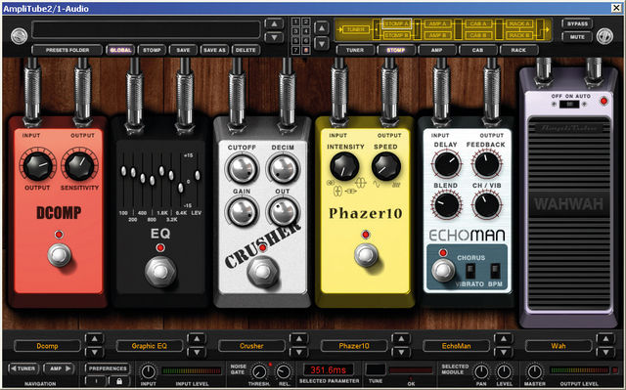
Task: Click the down arrow next to Wah slot
Action: pyautogui.click(x=605, y=352)
